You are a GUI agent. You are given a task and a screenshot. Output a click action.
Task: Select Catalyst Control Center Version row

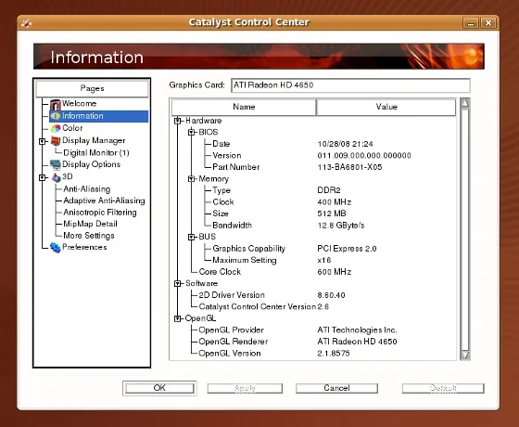coord(314,306)
